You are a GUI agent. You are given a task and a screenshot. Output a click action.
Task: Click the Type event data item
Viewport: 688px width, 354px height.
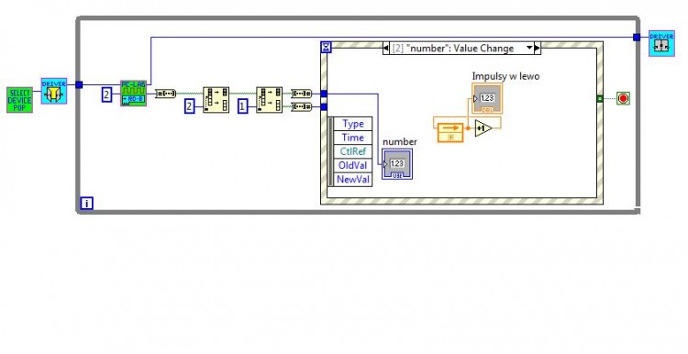point(353,124)
